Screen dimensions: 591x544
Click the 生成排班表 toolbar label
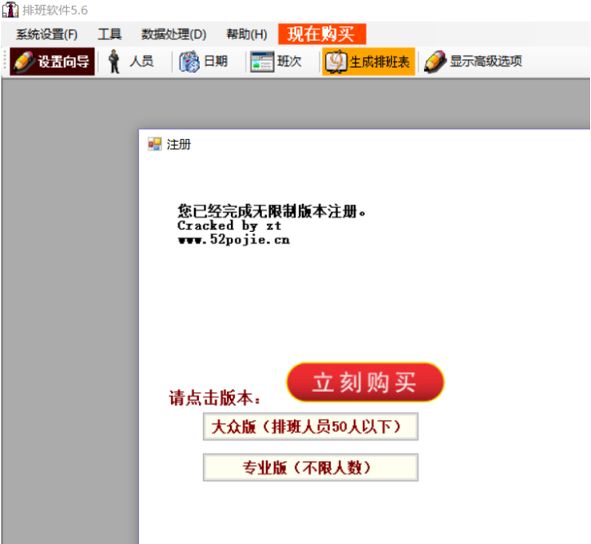click(380, 61)
